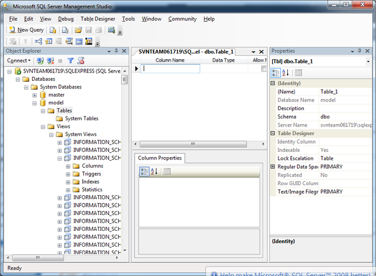This screenshot has height=276, width=376.
Task: Click the Column Name input cell
Action: point(170,69)
